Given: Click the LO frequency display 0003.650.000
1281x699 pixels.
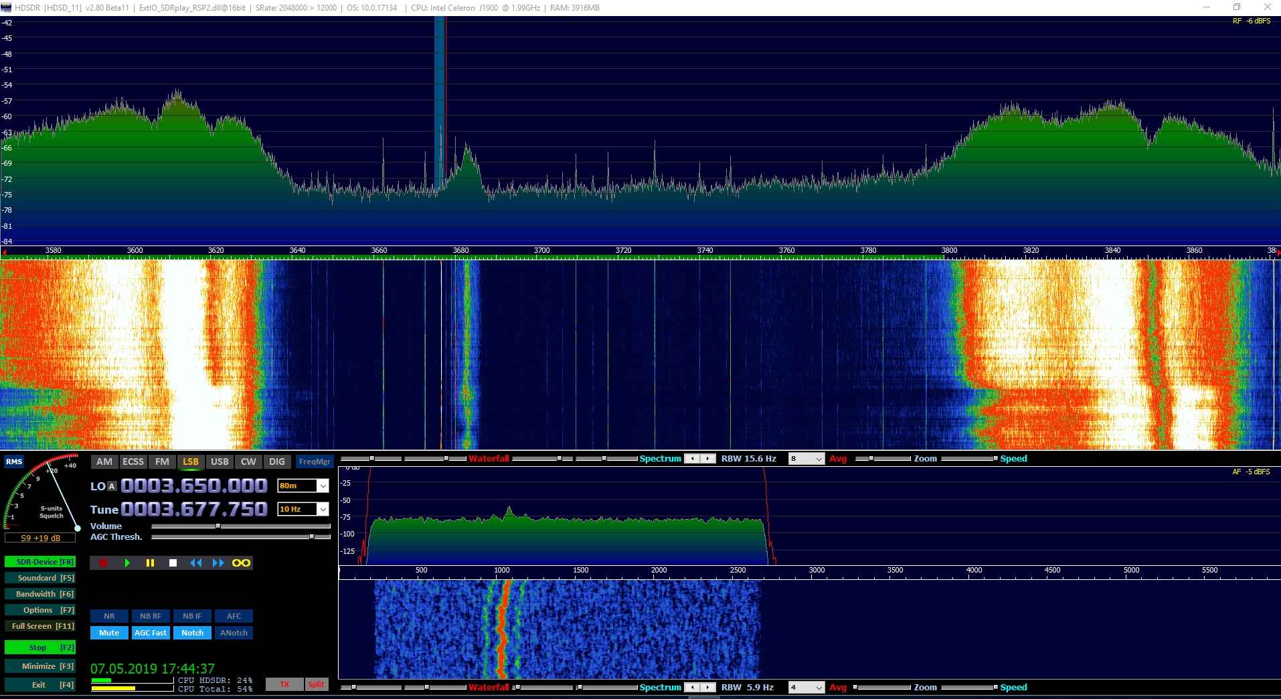Looking at the screenshot, I should coord(194,486).
